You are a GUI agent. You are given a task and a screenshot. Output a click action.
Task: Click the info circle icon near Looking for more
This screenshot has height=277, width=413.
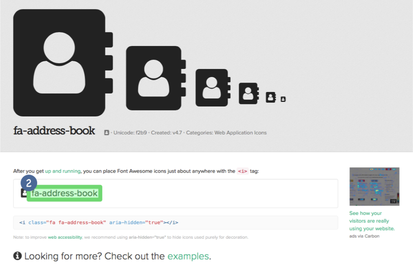(17, 255)
